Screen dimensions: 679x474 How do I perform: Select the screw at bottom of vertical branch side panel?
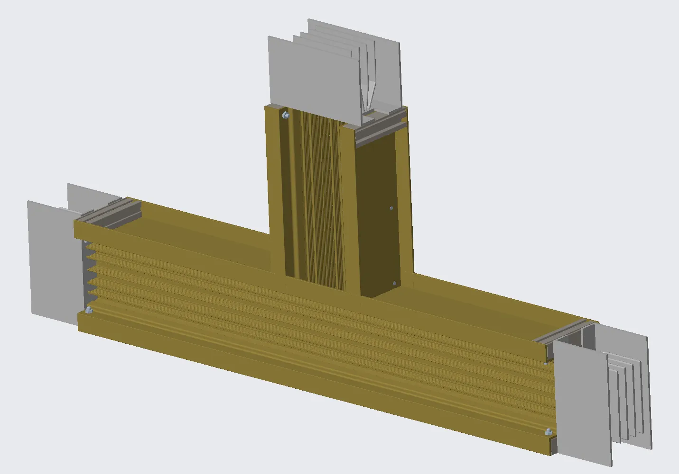[x=393, y=283]
